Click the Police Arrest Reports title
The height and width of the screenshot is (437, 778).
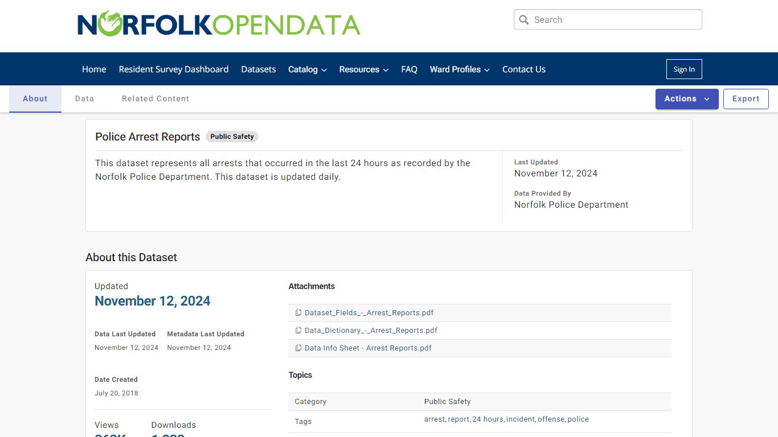click(148, 137)
